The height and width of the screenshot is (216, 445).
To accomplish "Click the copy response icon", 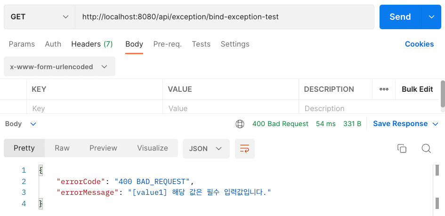I will pyautogui.click(x=402, y=148).
